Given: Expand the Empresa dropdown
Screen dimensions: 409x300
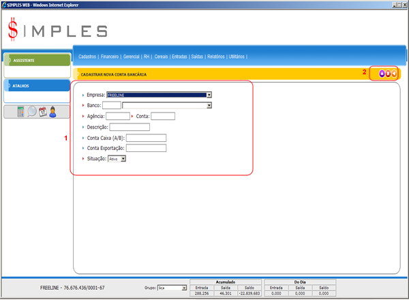Looking at the screenshot, I should (x=209, y=95).
